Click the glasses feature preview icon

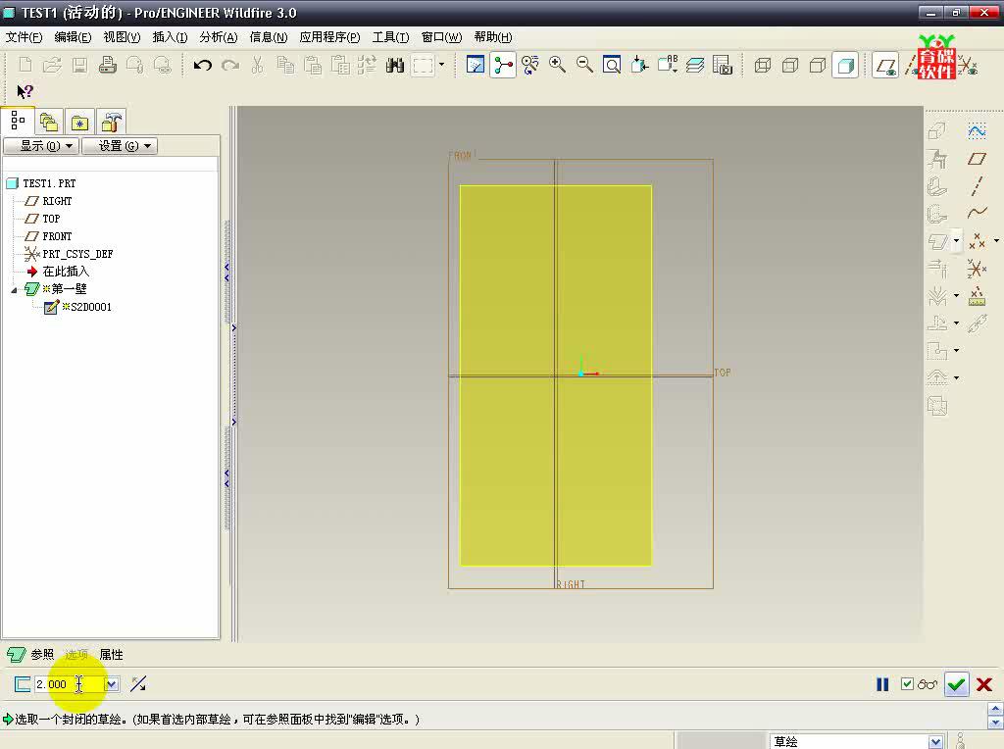coord(928,684)
